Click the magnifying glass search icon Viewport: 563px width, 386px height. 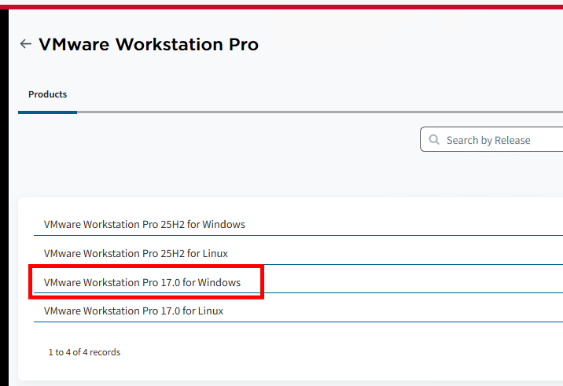pyautogui.click(x=434, y=140)
